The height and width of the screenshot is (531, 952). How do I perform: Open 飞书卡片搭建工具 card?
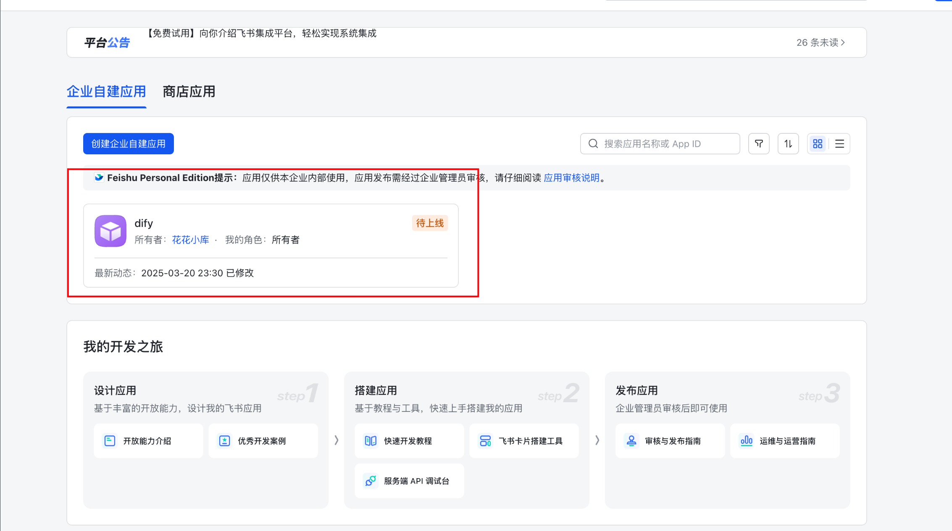523,441
